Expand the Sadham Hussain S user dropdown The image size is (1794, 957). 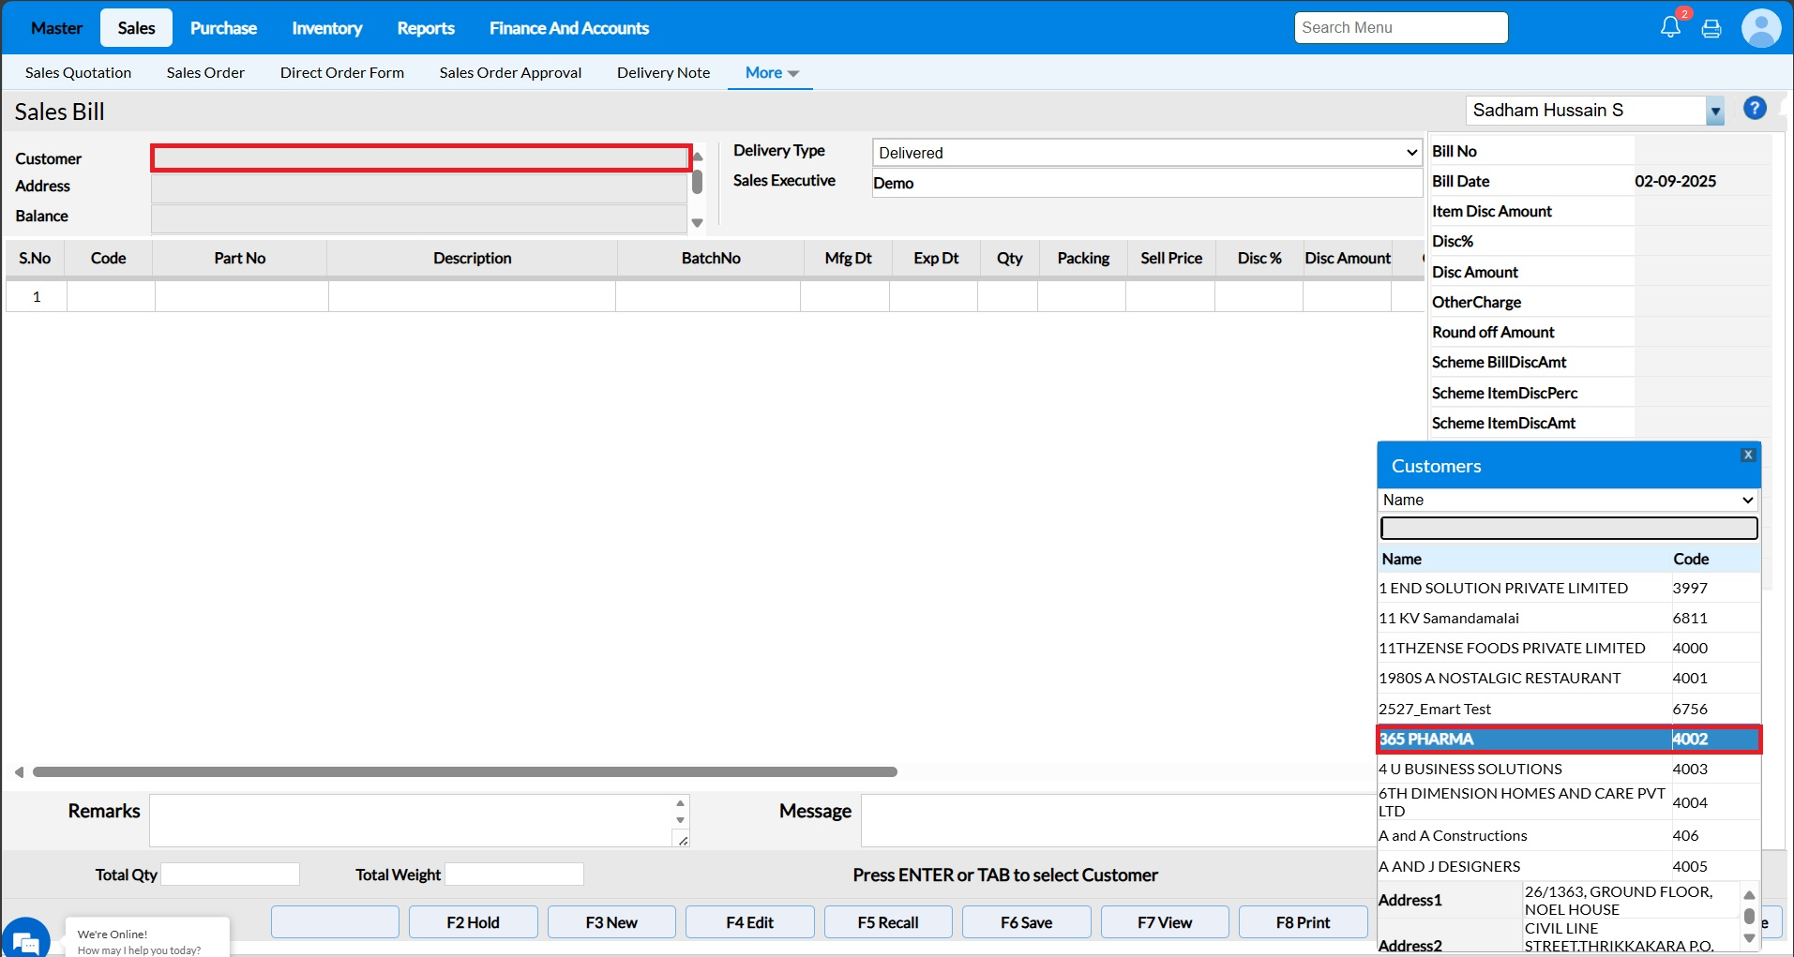click(1715, 111)
